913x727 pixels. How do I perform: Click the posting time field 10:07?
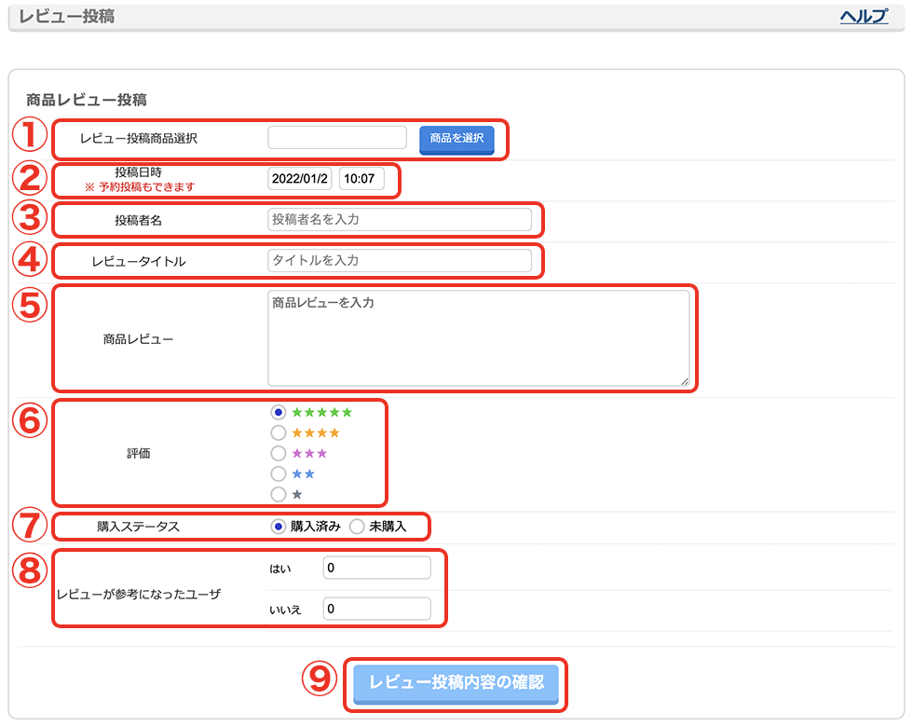[x=361, y=179]
